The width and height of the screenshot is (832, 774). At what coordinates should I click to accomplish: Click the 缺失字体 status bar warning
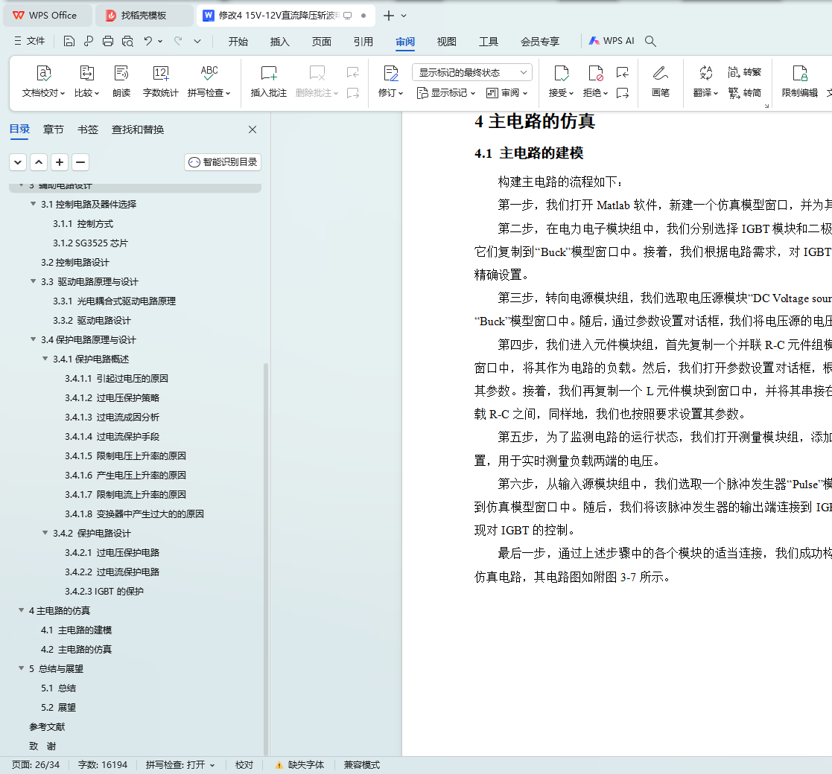coord(299,765)
